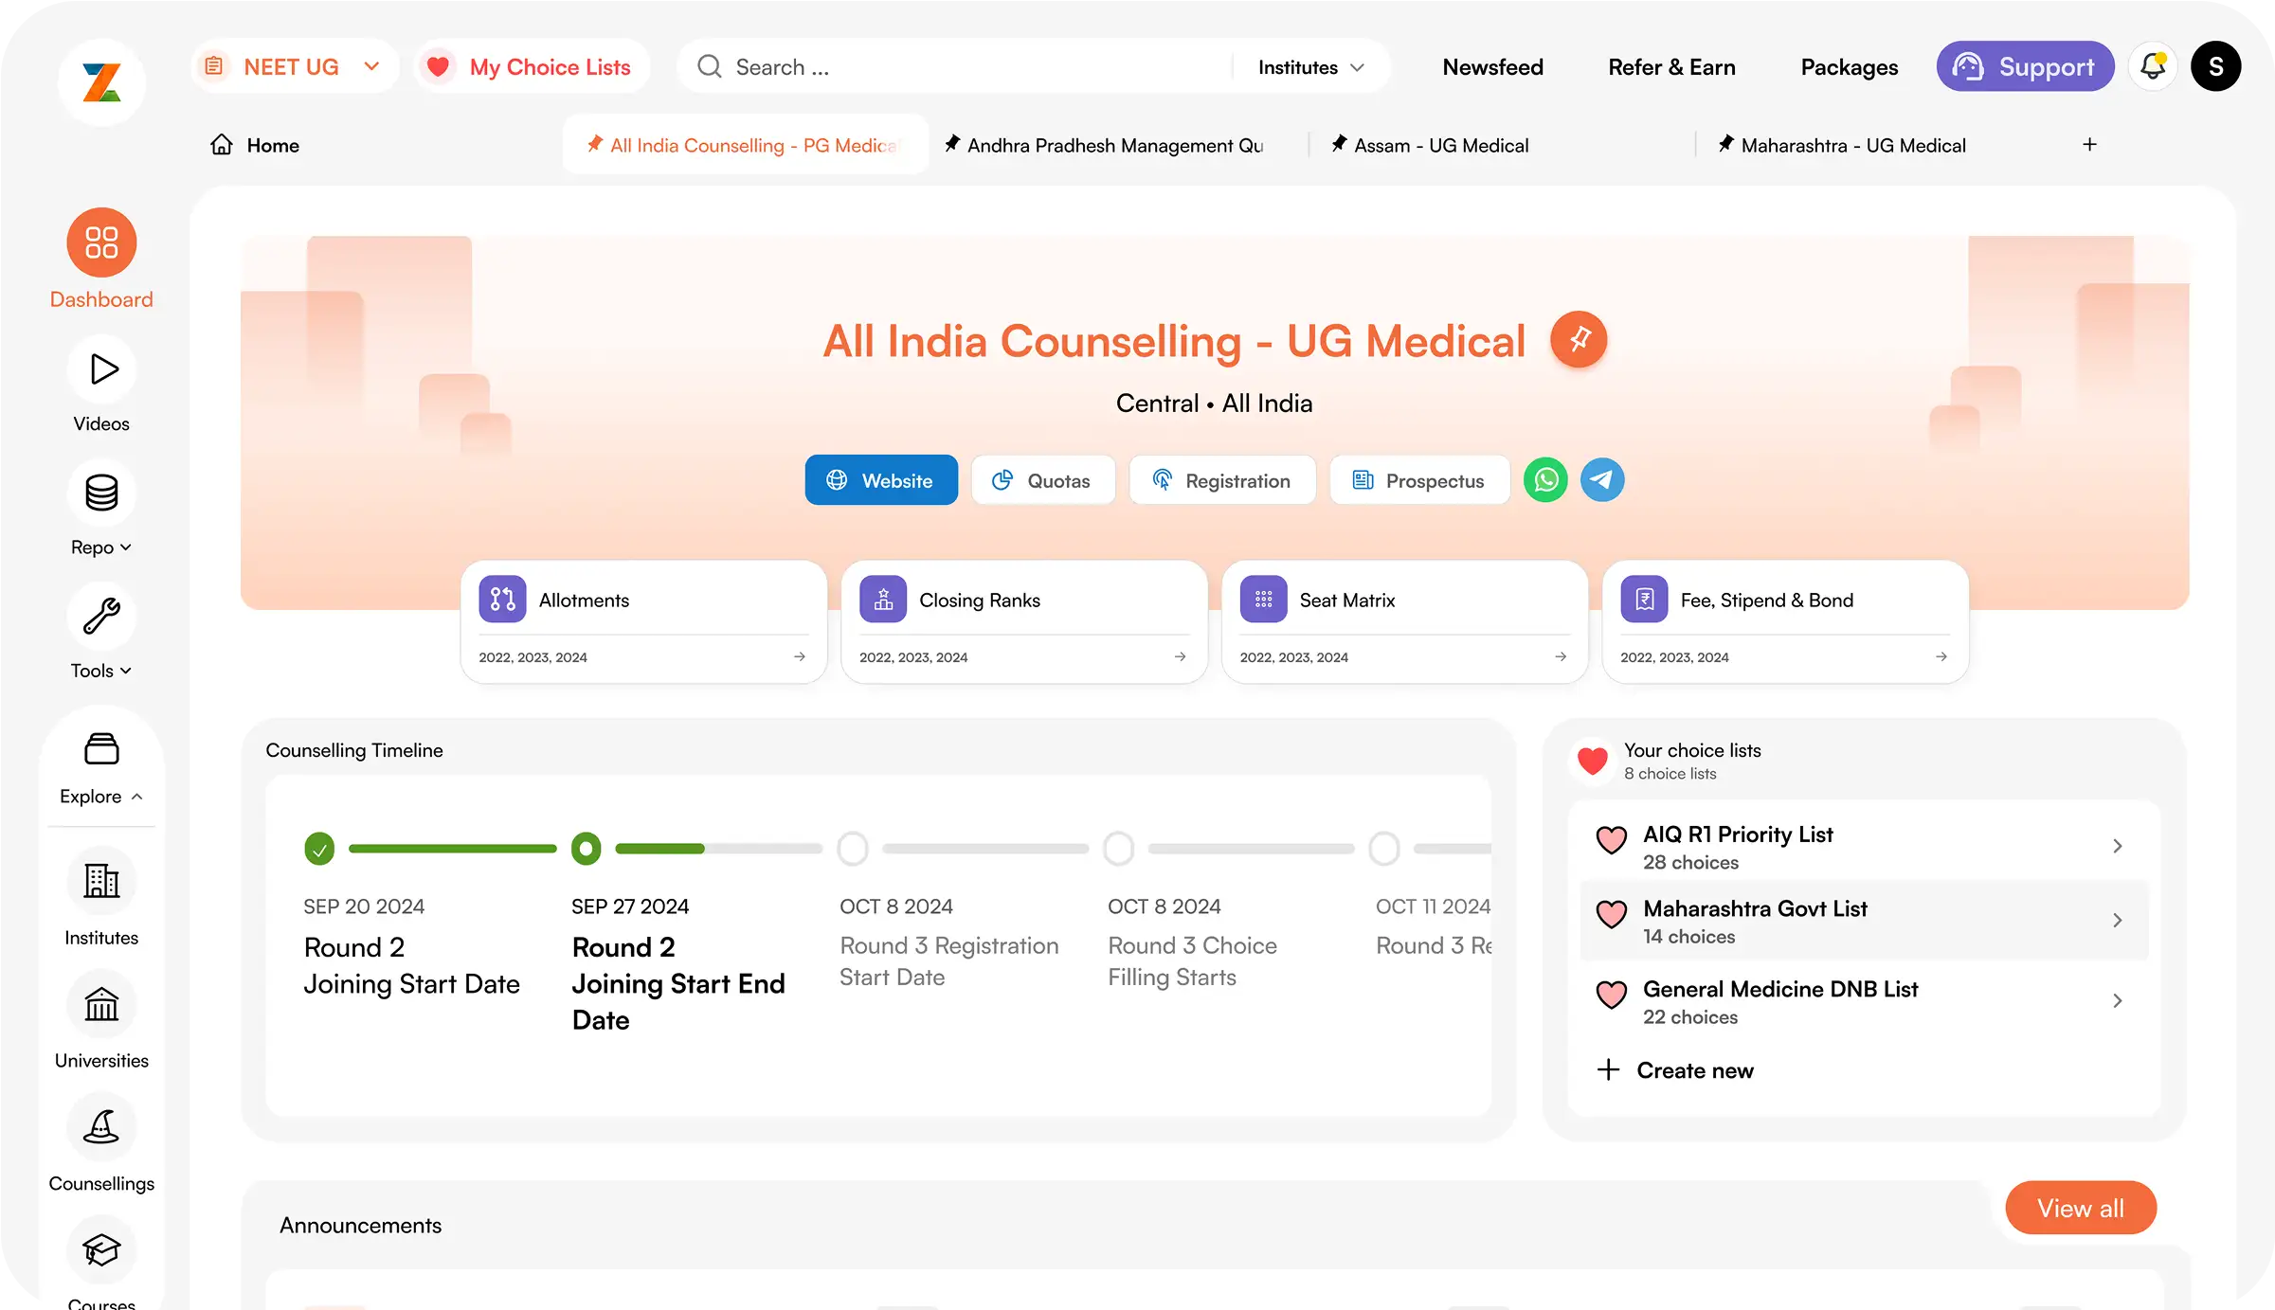Toggle pin on Maharashtra - UG Medical tab

1726,144
